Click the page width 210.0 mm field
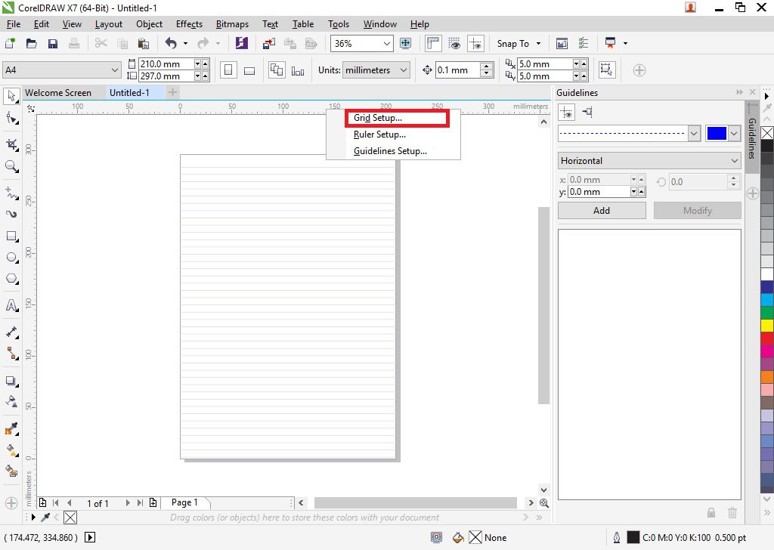This screenshot has width=774, height=550. (x=166, y=63)
